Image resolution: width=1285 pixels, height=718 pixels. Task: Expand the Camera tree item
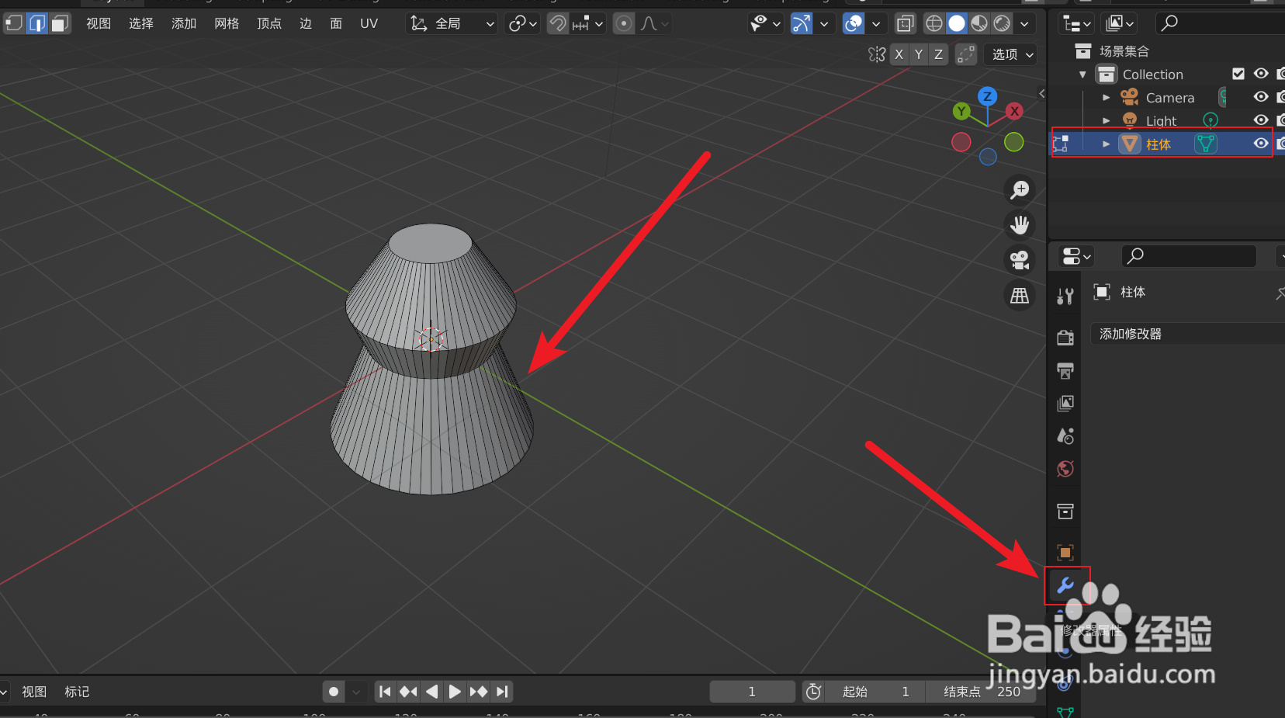click(1107, 98)
